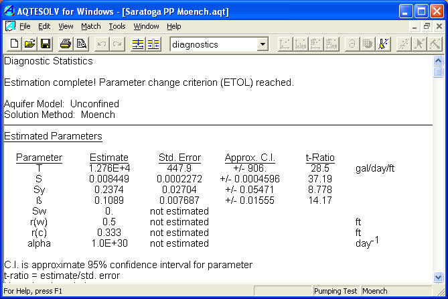The height and width of the screenshot is (299, 448).
Task: Close the inner document window
Action: click(439, 27)
